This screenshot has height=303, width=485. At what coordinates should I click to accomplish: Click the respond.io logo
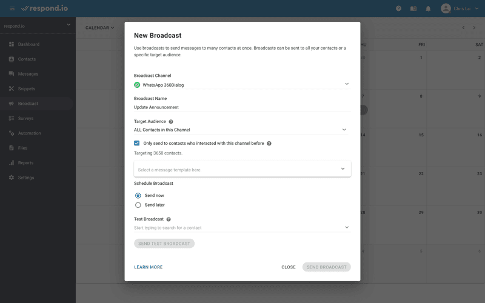tap(44, 8)
